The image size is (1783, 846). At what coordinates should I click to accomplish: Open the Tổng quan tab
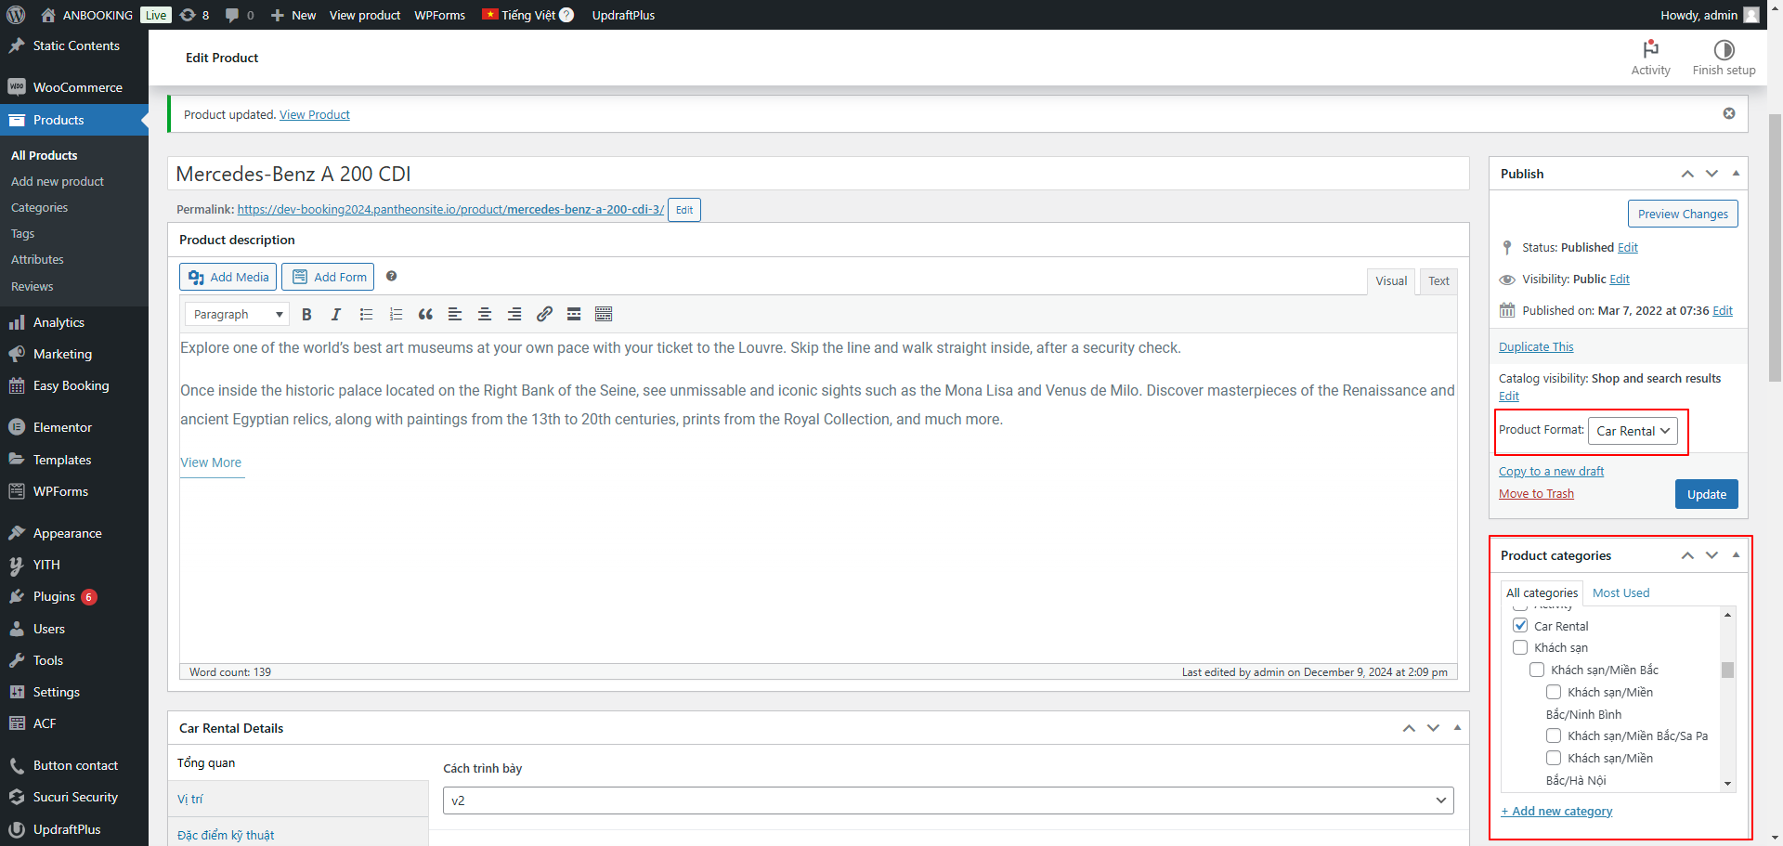coord(297,762)
